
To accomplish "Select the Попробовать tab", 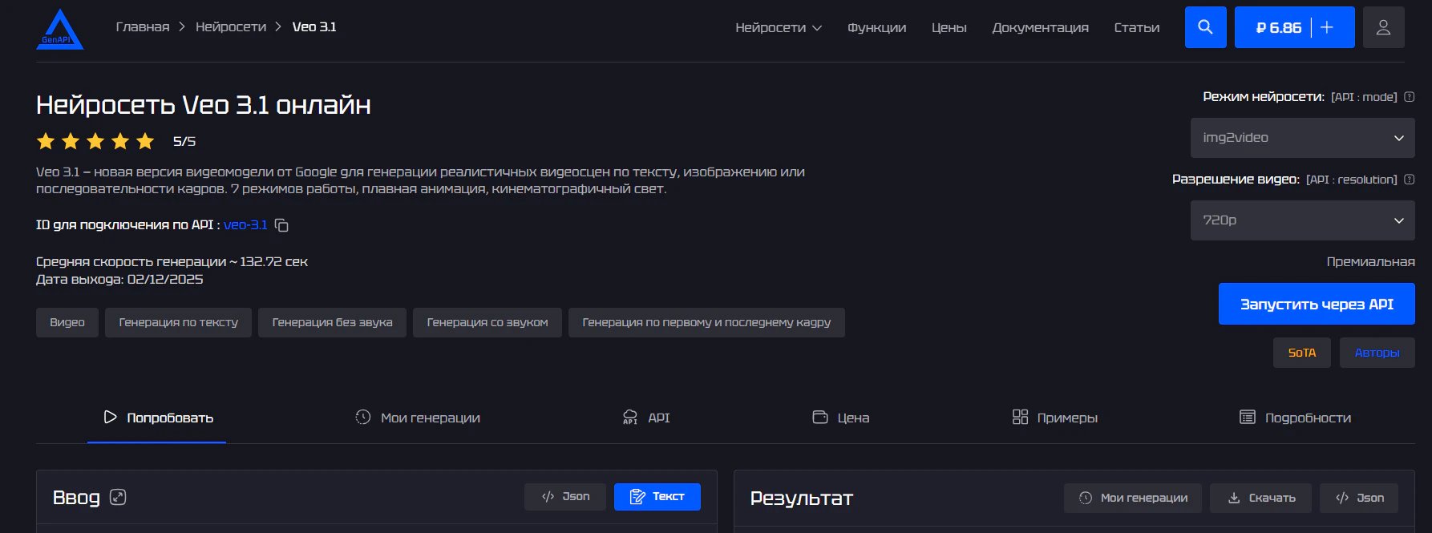I will click(157, 418).
